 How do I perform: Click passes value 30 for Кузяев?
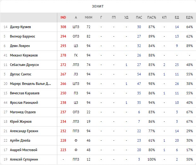[139, 27]
